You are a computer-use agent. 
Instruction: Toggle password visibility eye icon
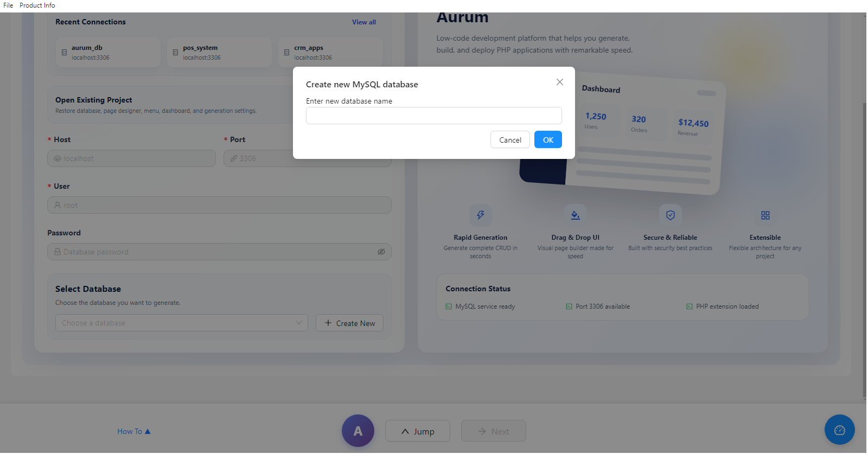(x=381, y=252)
